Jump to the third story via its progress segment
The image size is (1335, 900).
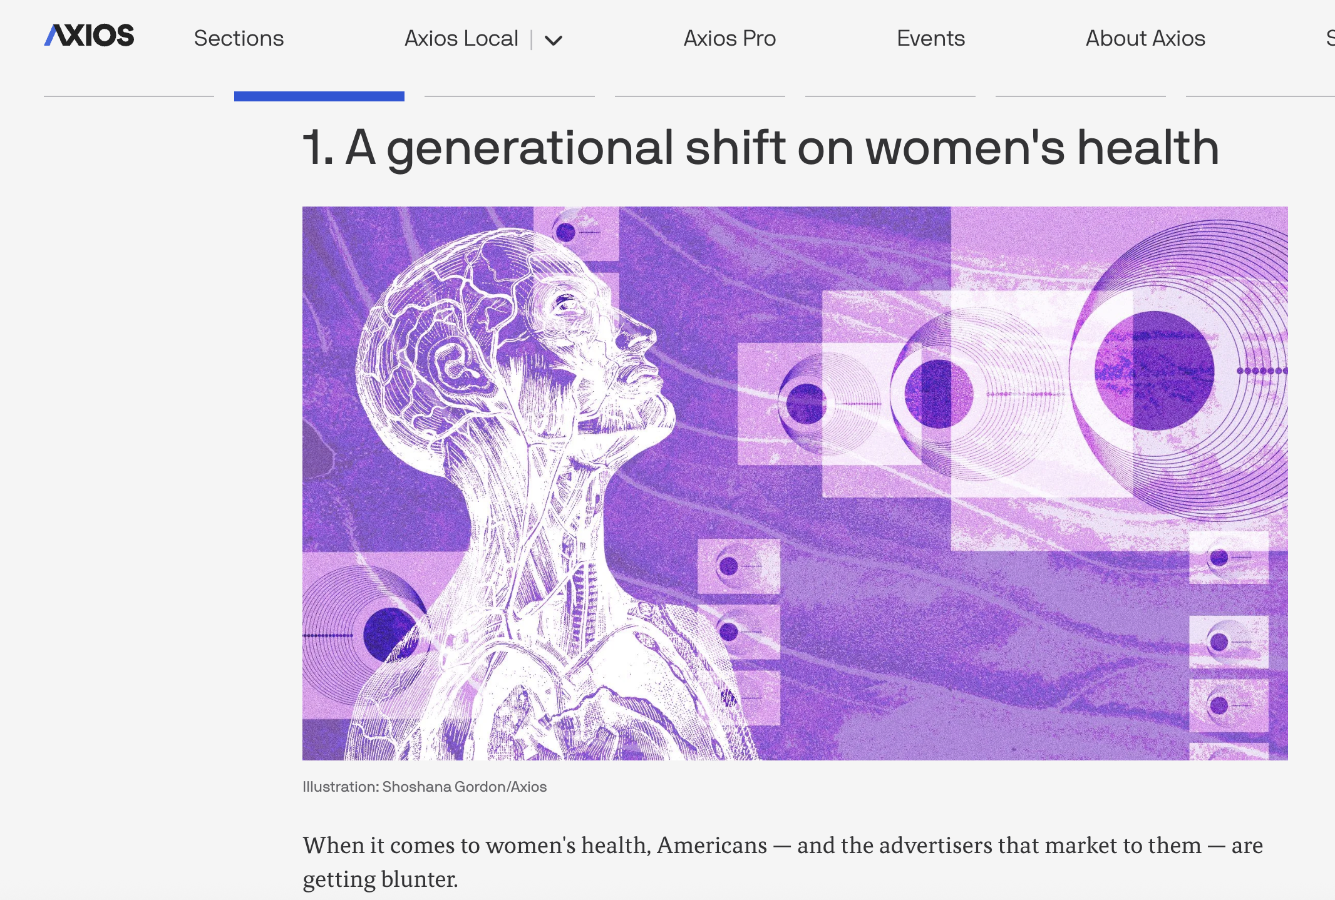coord(510,95)
